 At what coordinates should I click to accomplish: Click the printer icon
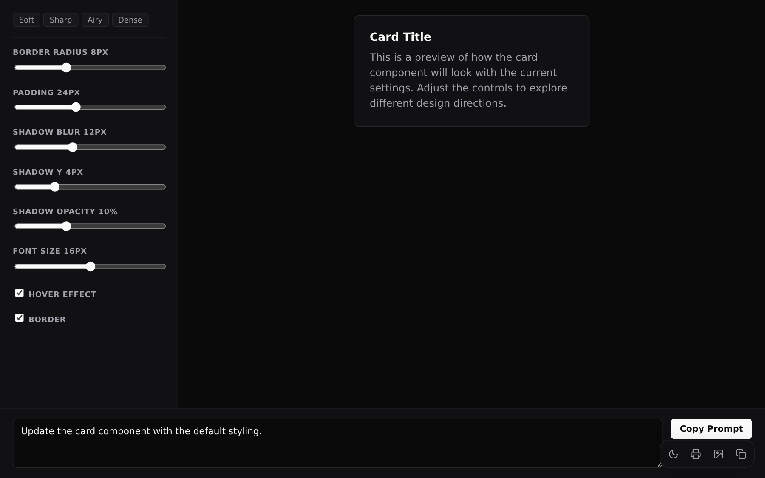[x=696, y=454]
